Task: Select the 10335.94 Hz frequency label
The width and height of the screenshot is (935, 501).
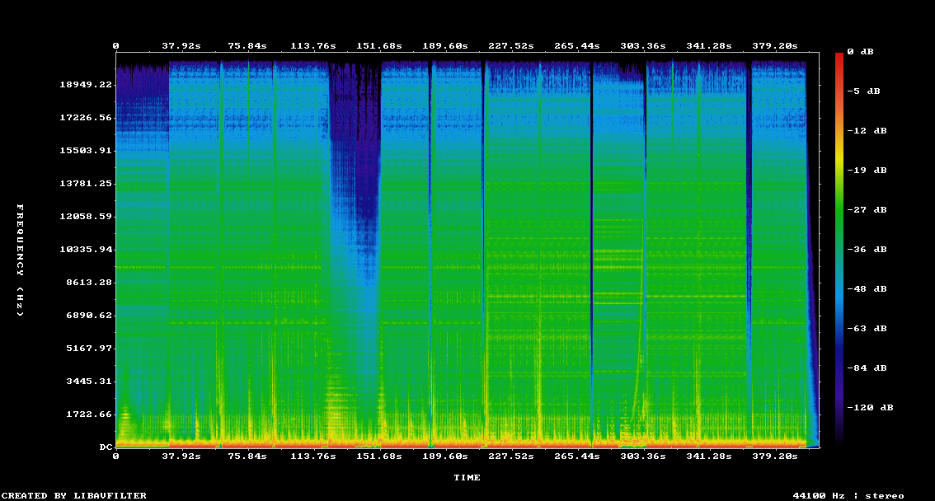Action: point(86,249)
